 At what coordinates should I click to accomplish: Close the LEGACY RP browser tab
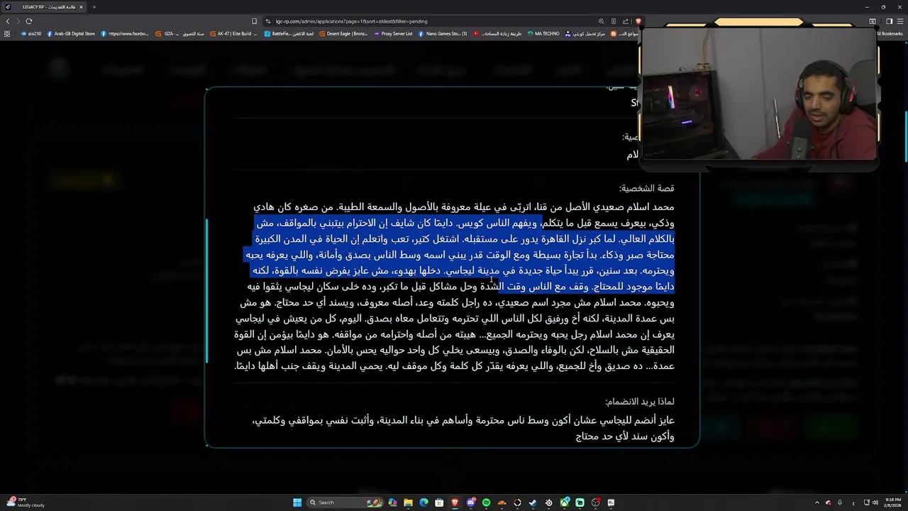point(81,7)
